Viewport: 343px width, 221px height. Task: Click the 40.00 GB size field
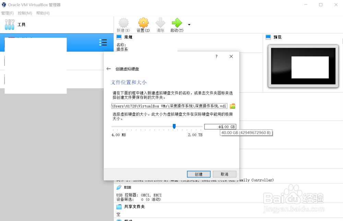click(220, 127)
